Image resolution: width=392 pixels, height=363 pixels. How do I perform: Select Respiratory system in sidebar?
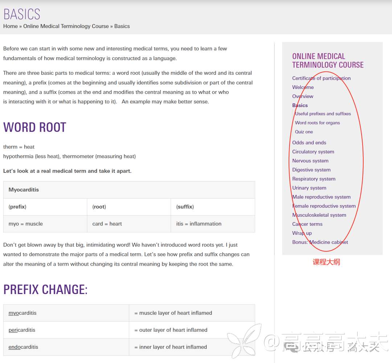click(314, 179)
